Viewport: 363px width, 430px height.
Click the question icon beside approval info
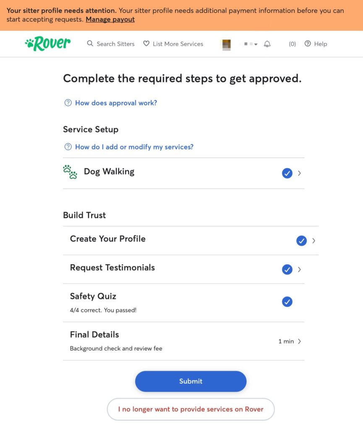coord(68,103)
